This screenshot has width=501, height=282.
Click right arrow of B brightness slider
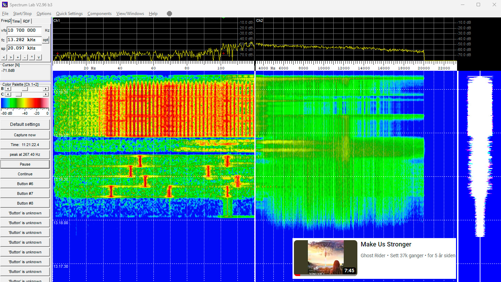click(46, 89)
